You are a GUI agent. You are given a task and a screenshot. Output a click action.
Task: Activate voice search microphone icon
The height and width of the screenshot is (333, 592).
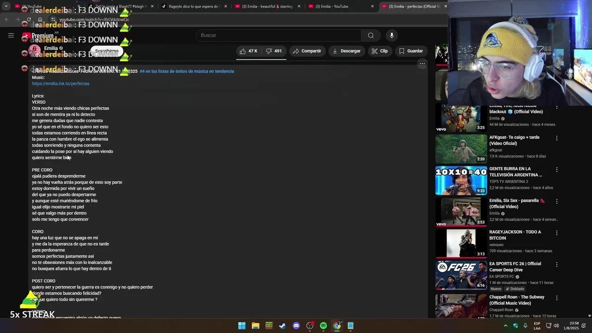pos(392,36)
